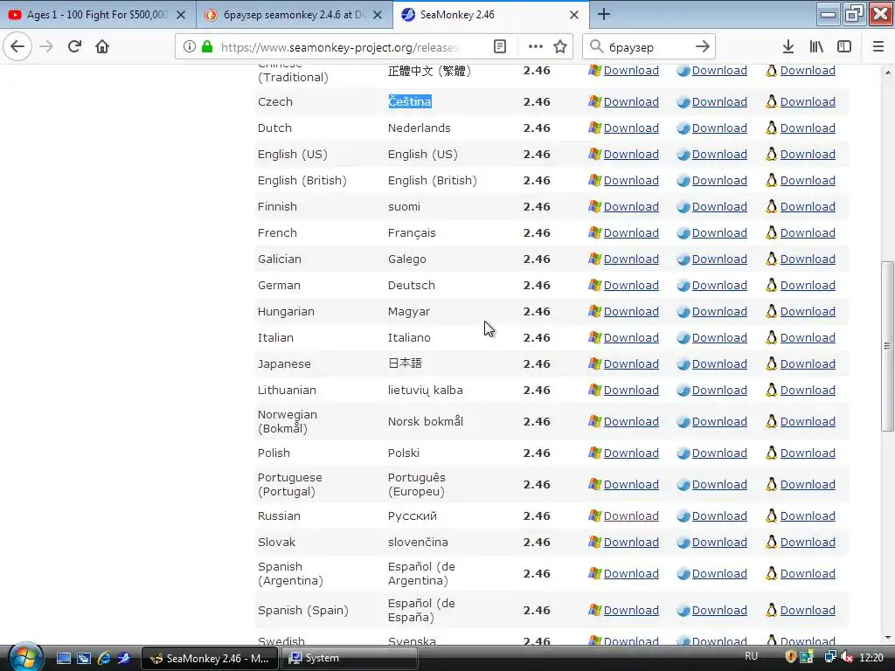This screenshot has width=895, height=671.
Task: Open a new browser tab
Action: (604, 14)
